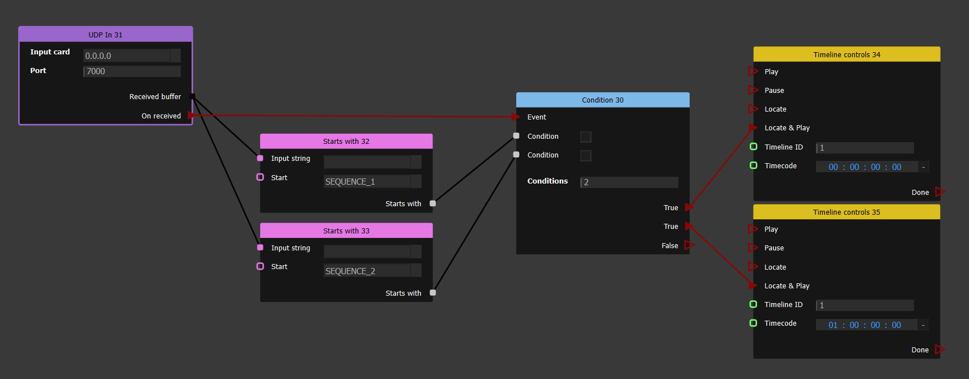Click the Timeline ID pin on Timeline controls 34
The width and height of the screenshot is (969, 379).
[754, 147]
